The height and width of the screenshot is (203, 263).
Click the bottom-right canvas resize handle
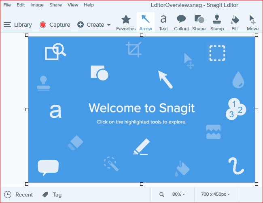[x=257, y=184]
